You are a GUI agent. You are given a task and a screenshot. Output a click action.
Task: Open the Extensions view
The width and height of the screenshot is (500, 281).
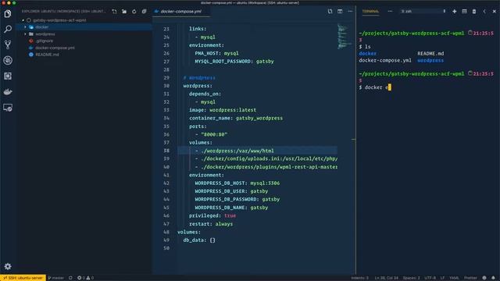tap(8, 76)
